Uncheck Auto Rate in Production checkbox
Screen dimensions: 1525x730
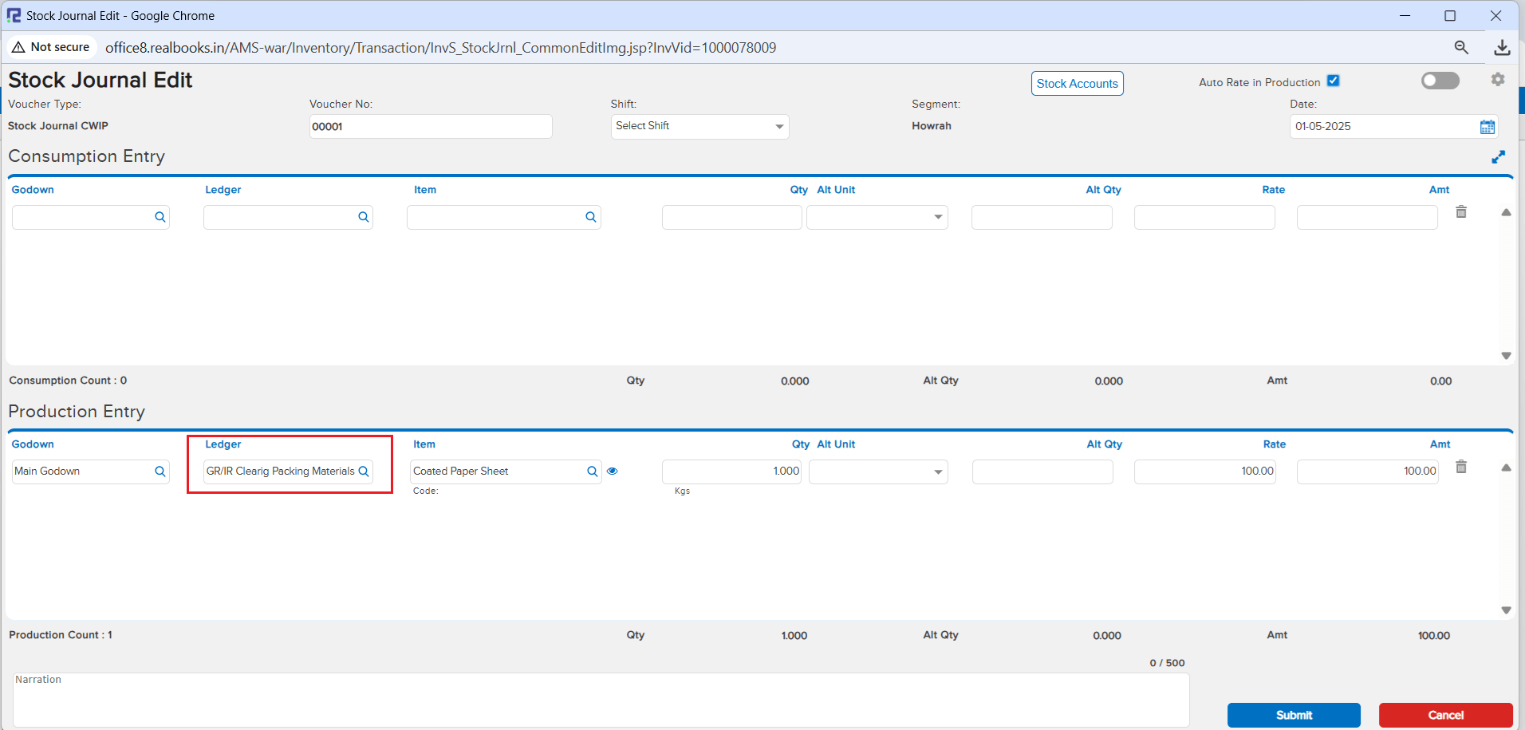1333,81
